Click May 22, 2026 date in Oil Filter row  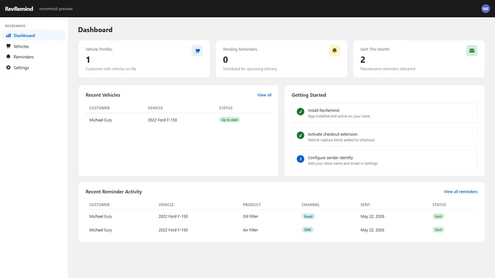pos(372,217)
